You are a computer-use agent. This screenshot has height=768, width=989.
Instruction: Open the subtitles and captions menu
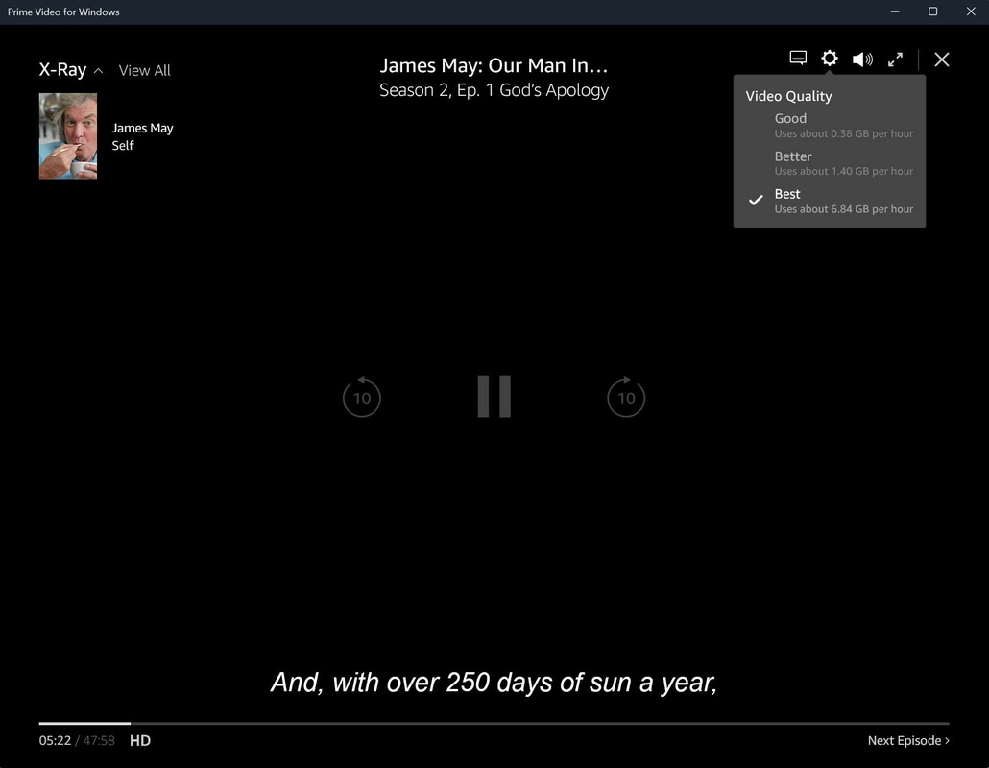pos(798,59)
